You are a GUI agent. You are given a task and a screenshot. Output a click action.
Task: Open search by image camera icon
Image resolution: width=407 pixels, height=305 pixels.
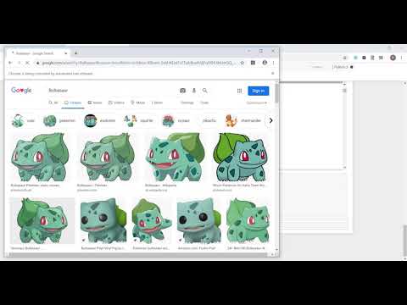[x=182, y=91]
